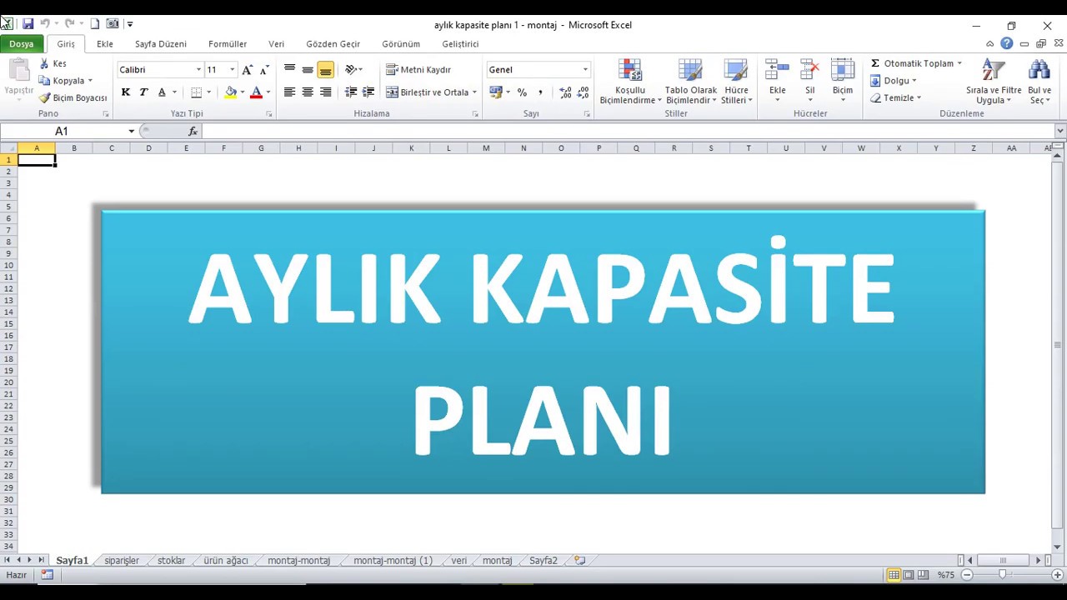
Task: Copy with the Kopyala button
Action: 62,81
